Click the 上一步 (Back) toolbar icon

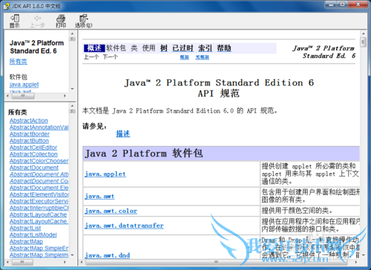click(37, 21)
